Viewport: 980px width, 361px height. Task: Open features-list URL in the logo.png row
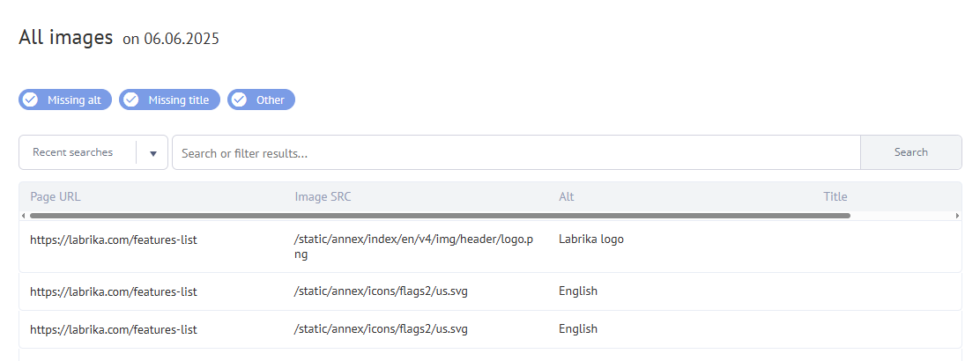pos(114,239)
